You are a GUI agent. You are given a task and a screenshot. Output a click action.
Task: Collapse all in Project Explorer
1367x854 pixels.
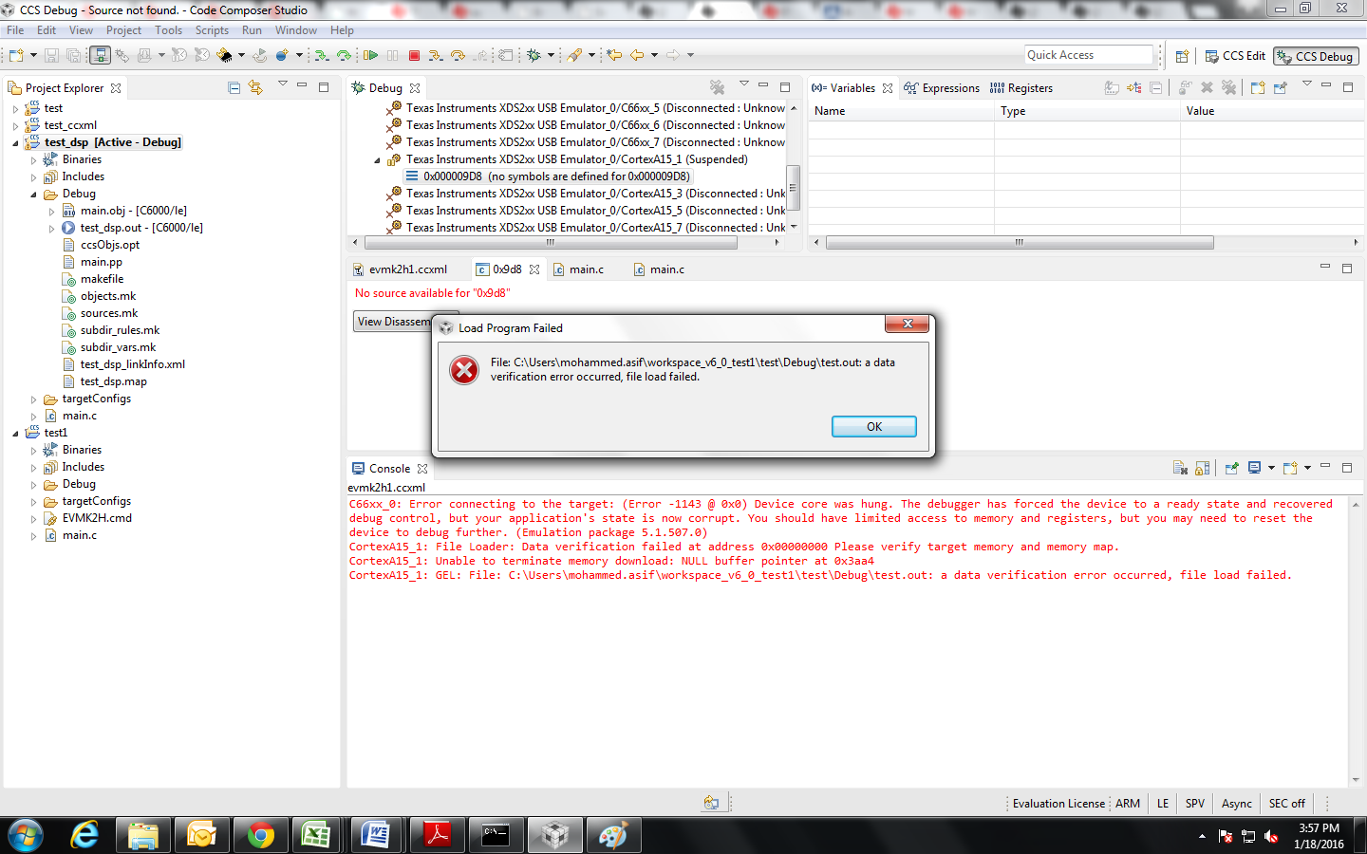pyautogui.click(x=234, y=87)
